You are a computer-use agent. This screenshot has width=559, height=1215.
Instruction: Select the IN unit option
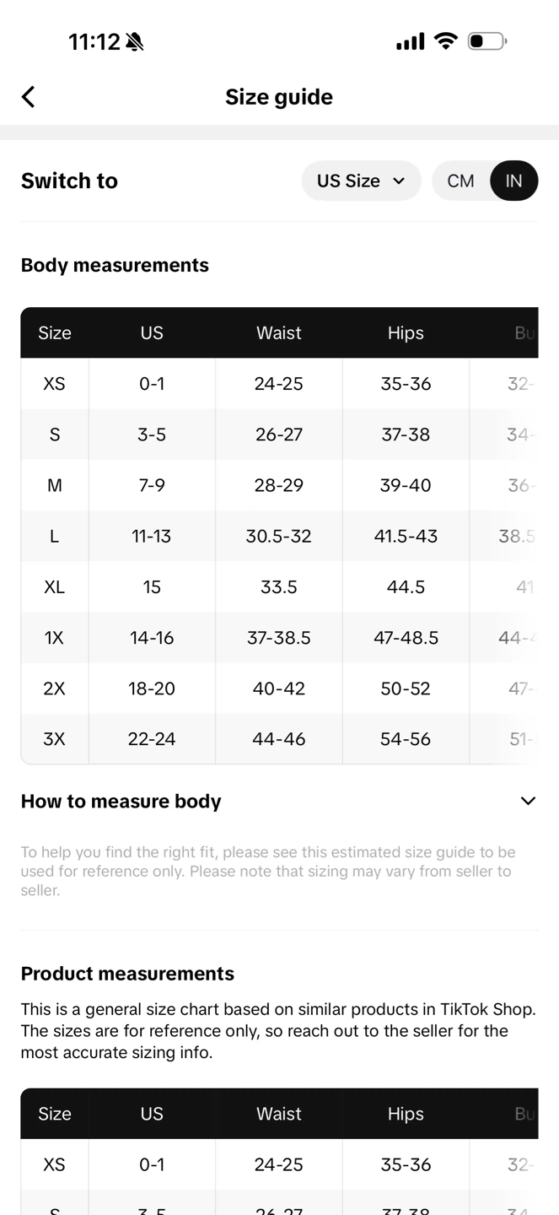(x=513, y=181)
